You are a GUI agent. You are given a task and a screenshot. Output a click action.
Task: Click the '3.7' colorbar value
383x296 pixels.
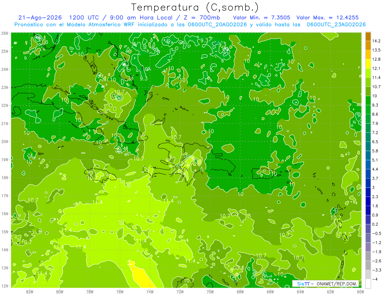(x=375, y=178)
